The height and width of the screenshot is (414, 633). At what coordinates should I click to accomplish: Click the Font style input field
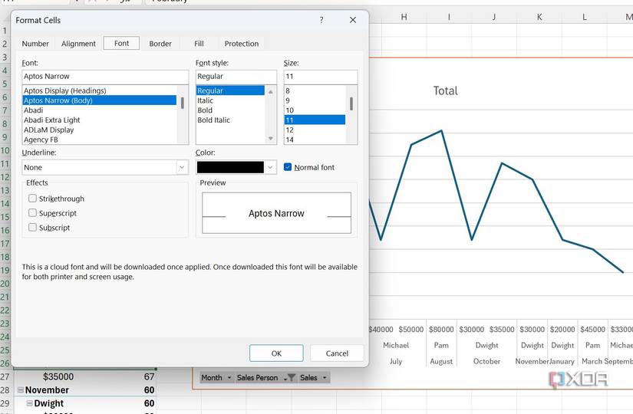tap(236, 76)
